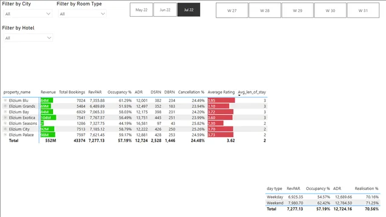Click Elizium Seasons 2.30 rating bar
386x217 pixels.
[x=215, y=123]
